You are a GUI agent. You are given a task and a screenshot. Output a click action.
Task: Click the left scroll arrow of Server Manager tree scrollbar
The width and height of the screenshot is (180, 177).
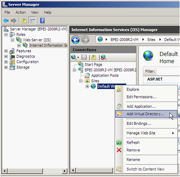point(5,171)
